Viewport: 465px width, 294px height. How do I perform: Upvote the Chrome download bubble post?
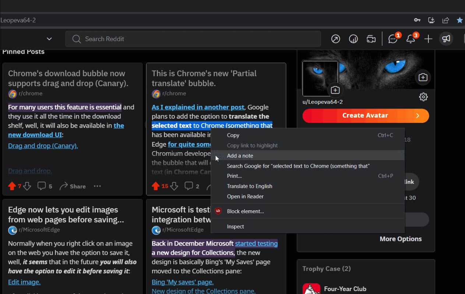(12, 186)
